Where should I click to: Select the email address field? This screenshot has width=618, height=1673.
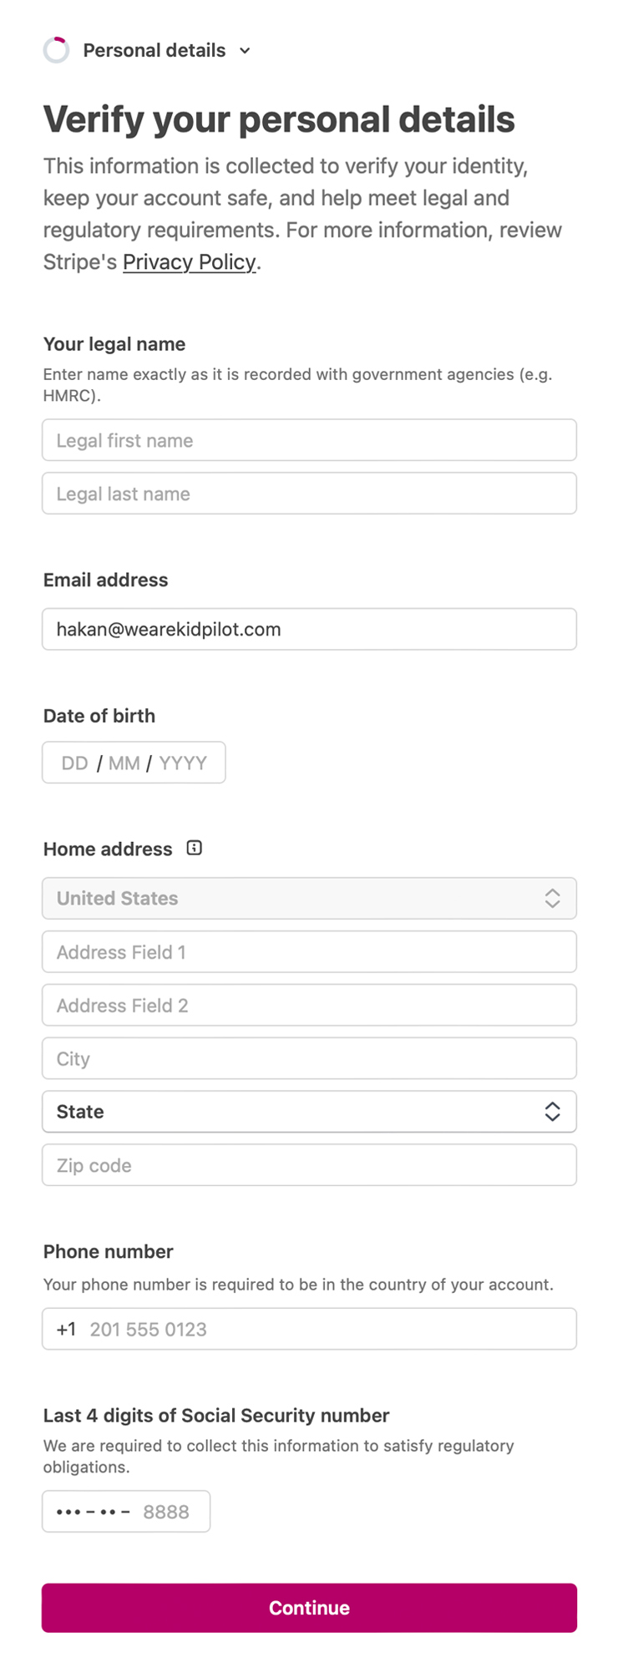point(309,629)
